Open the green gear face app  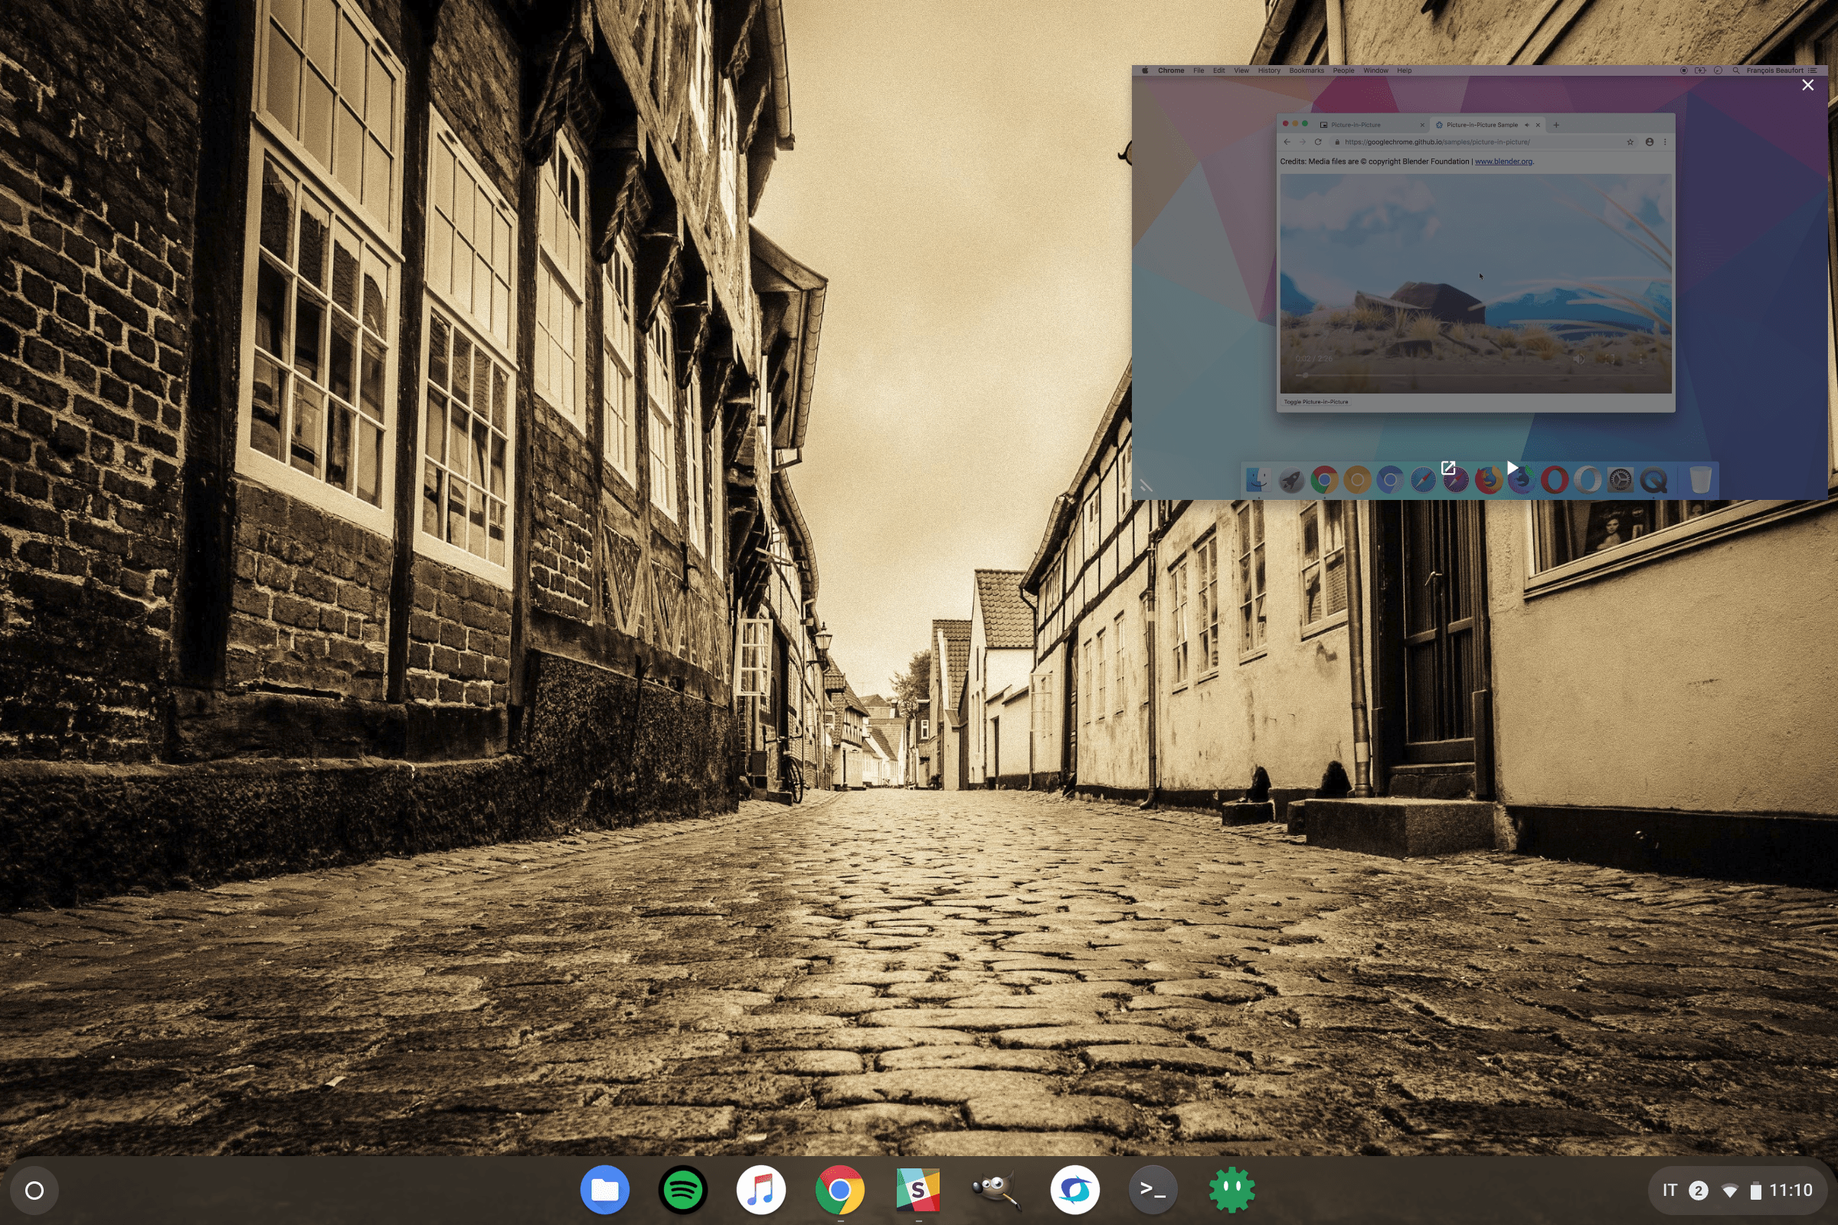[x=1231, y=1190]
